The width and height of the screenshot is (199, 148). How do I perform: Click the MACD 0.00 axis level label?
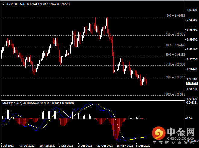[x=190, y=118]
